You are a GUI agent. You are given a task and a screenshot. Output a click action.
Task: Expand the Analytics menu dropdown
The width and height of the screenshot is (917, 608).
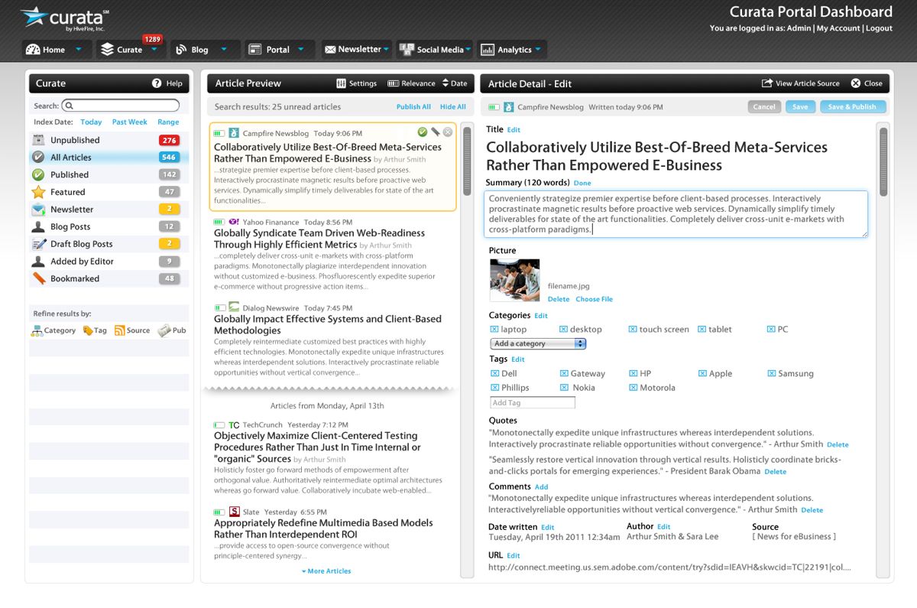(538, 50)
